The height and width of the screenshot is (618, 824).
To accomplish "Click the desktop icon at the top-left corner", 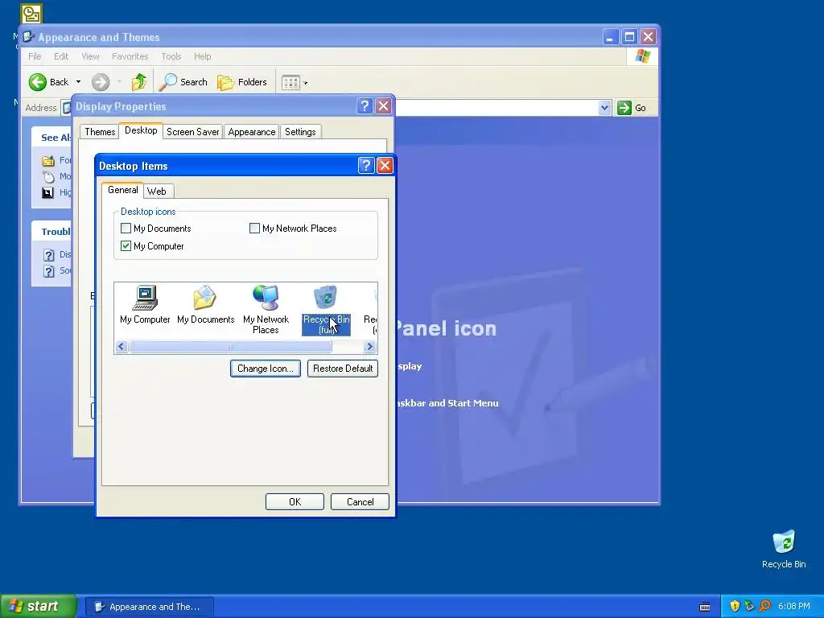I will click(x=31, y=14).
